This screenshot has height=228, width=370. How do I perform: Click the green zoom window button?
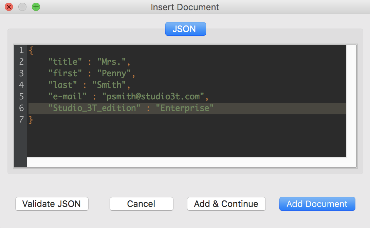(x=36, y=7)
